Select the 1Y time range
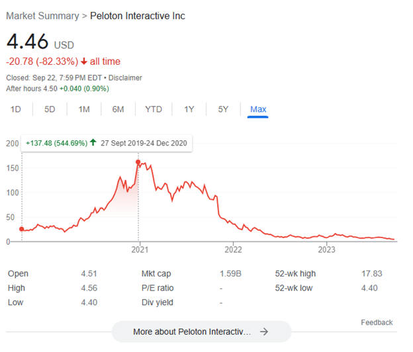 [189, 109]
